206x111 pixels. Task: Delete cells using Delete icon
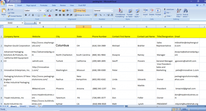pyautogui.click(x=152, y=11)
